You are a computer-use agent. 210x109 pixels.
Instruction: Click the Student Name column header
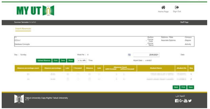point(156,68)
